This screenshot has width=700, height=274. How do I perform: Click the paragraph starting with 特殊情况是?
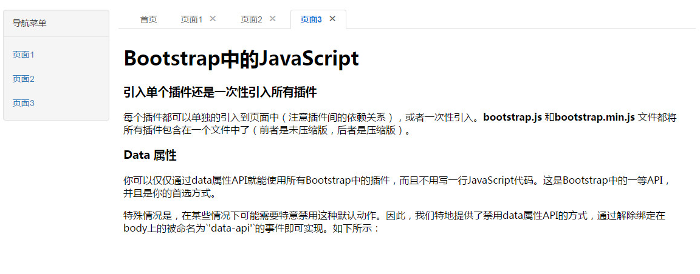coord(394,222)
